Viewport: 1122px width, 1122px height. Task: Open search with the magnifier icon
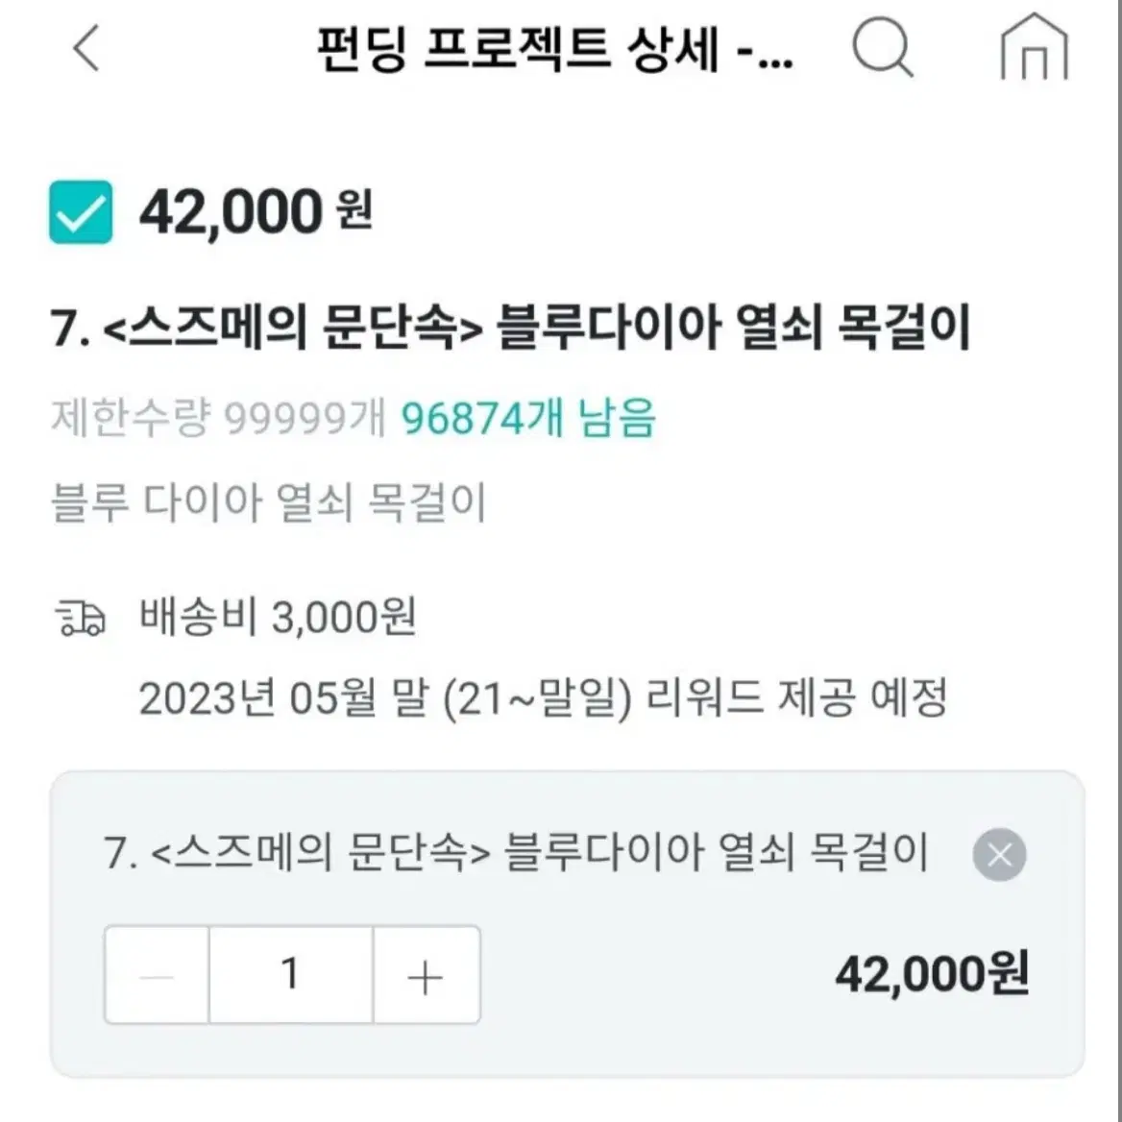882,47
